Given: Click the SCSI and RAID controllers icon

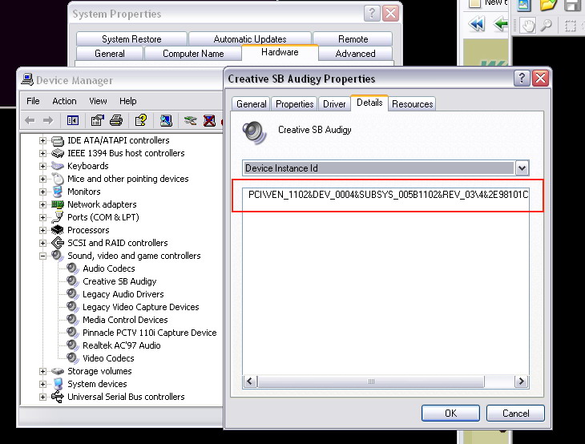Looking at the screenshot, I should (58, 243).
